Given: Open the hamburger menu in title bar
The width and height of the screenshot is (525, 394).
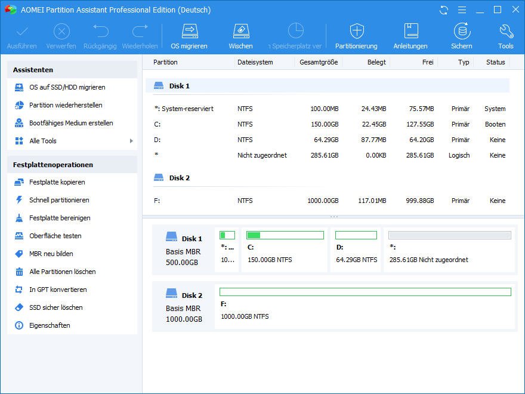Looking at the screenshot, I should (461, 10).
